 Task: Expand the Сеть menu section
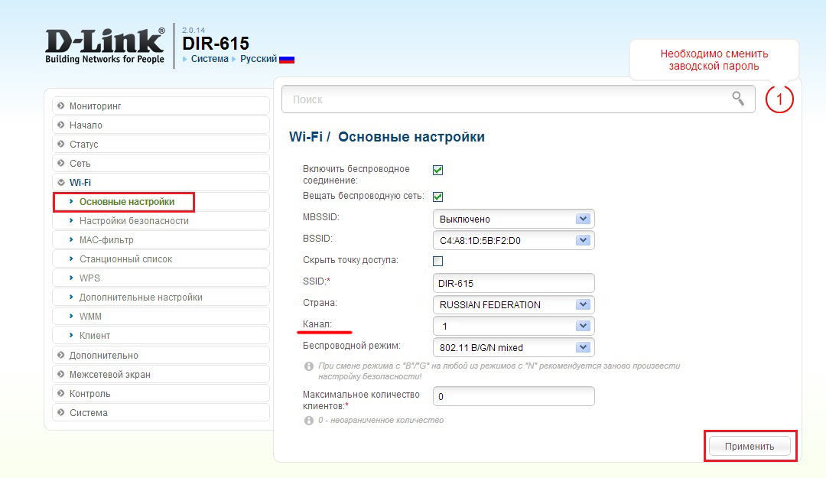(x=161, y=164)
